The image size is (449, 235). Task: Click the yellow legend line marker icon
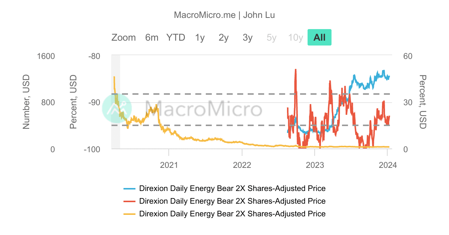[x=130, y=214]
